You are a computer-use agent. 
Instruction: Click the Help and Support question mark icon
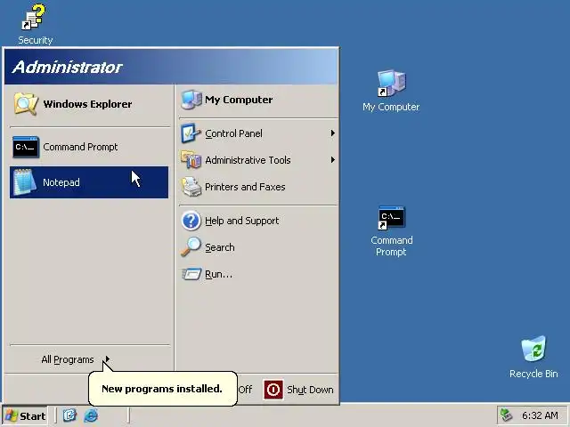(191, 221)
